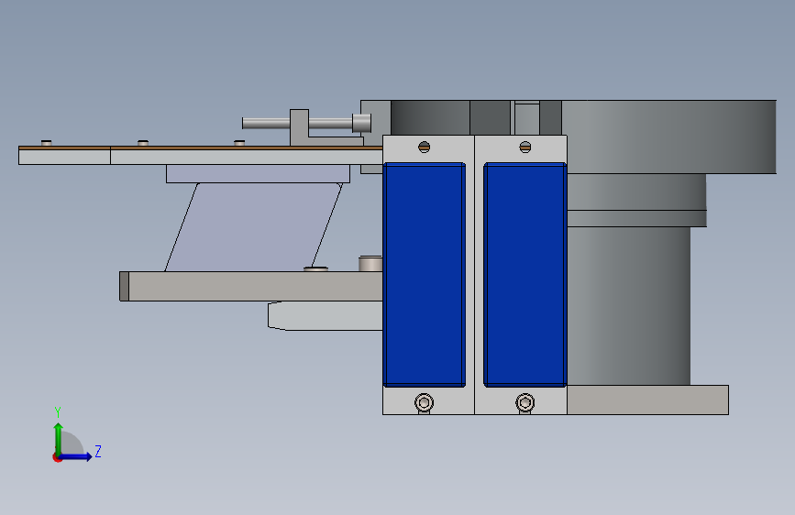Select the wide top disc of the bowl

(669, 137)
